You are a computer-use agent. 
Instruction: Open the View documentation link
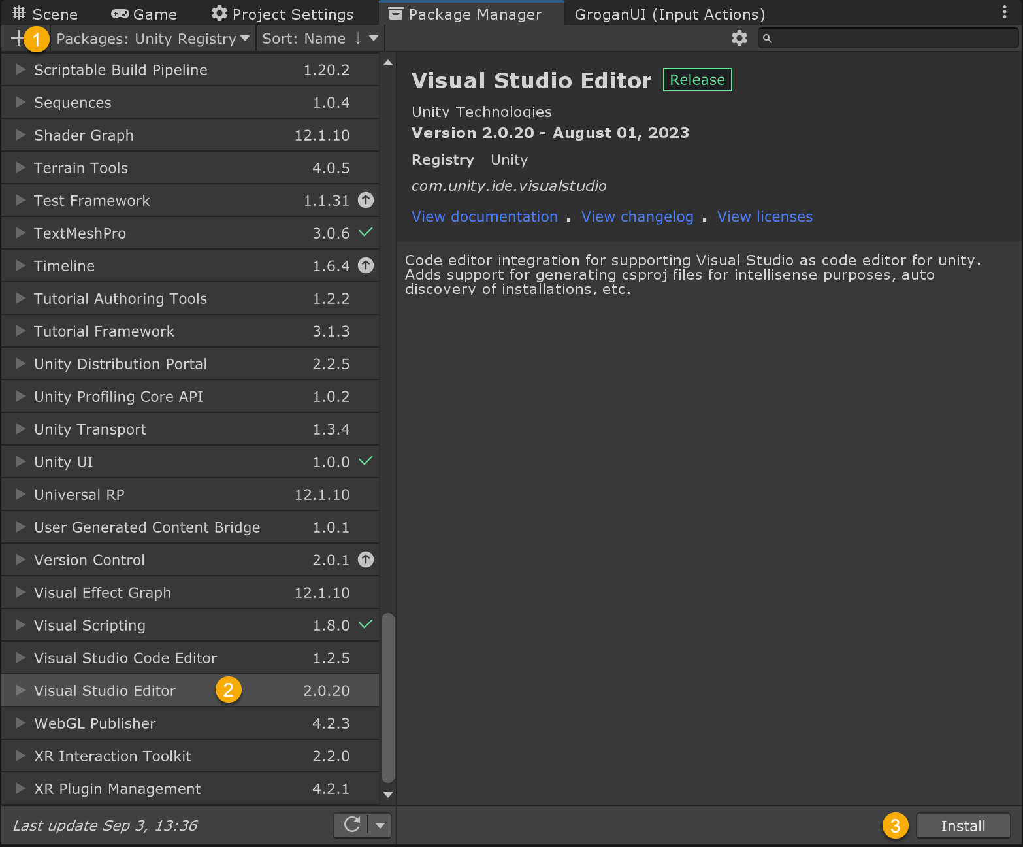485,216
